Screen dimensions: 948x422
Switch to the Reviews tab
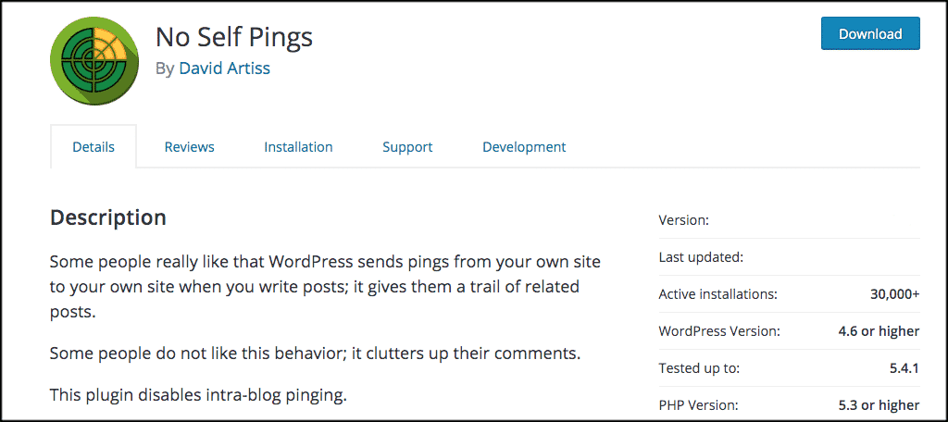coord(189,147)
